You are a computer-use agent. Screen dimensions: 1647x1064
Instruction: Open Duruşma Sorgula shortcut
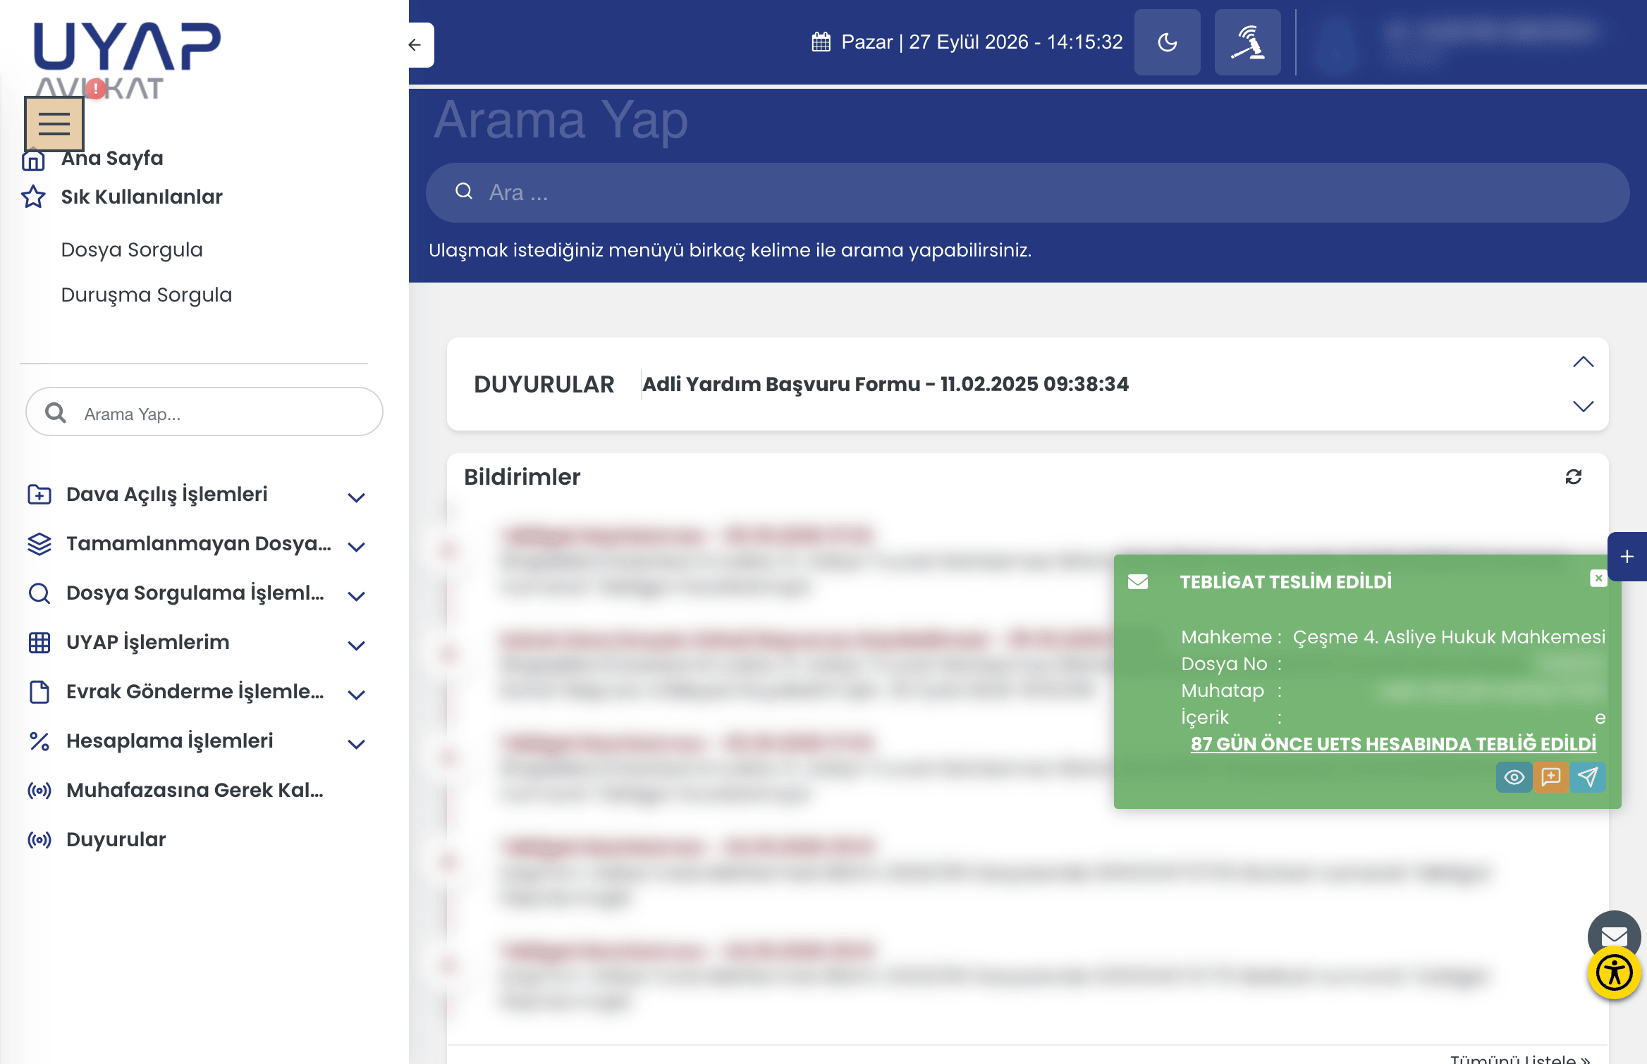pos(146,295)
